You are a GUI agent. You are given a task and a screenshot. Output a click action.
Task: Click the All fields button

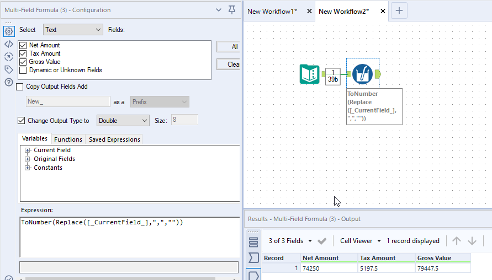(229, 47)
